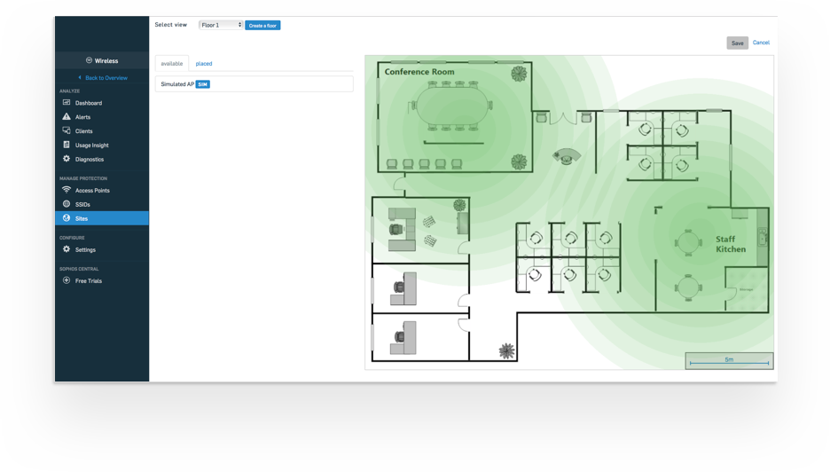Click the SSIDs globe icon

67,204
